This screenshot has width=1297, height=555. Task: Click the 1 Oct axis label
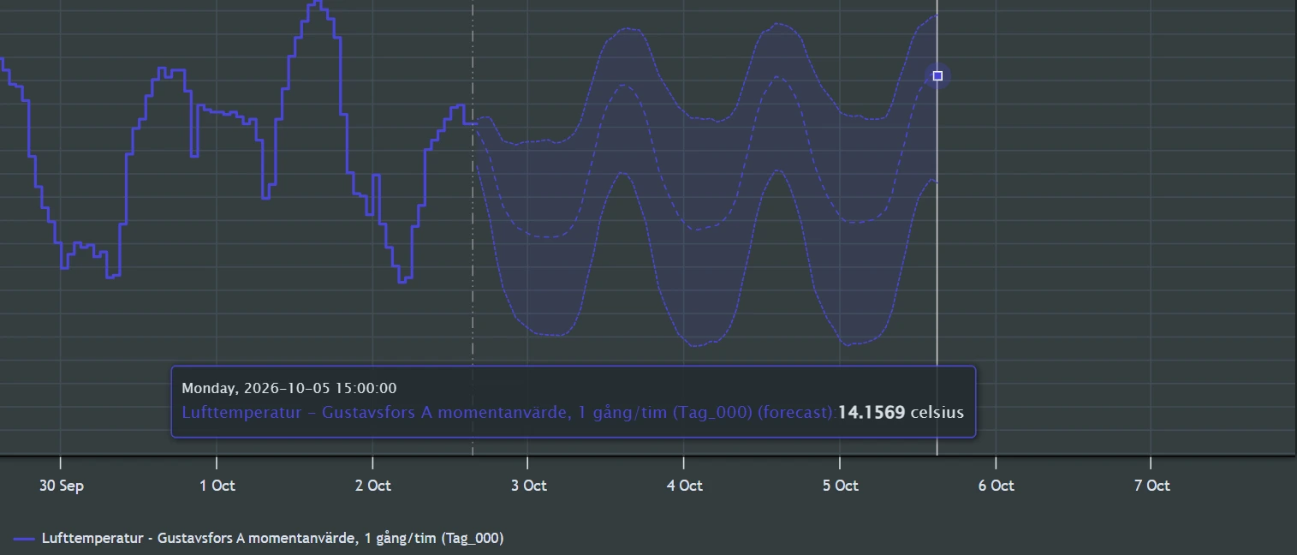pyautogui.click(x=217, y=486)
